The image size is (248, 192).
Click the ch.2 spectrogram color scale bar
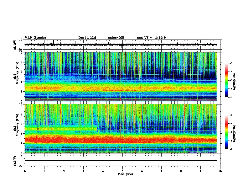(x=227, y=132)
